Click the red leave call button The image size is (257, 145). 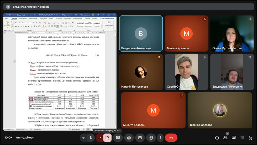(171, 138)
